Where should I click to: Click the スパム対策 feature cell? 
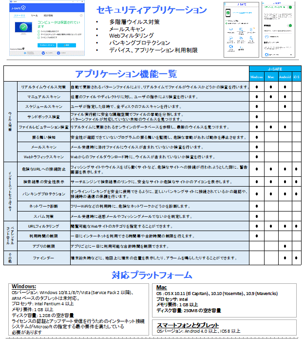[x=44, y=216]
